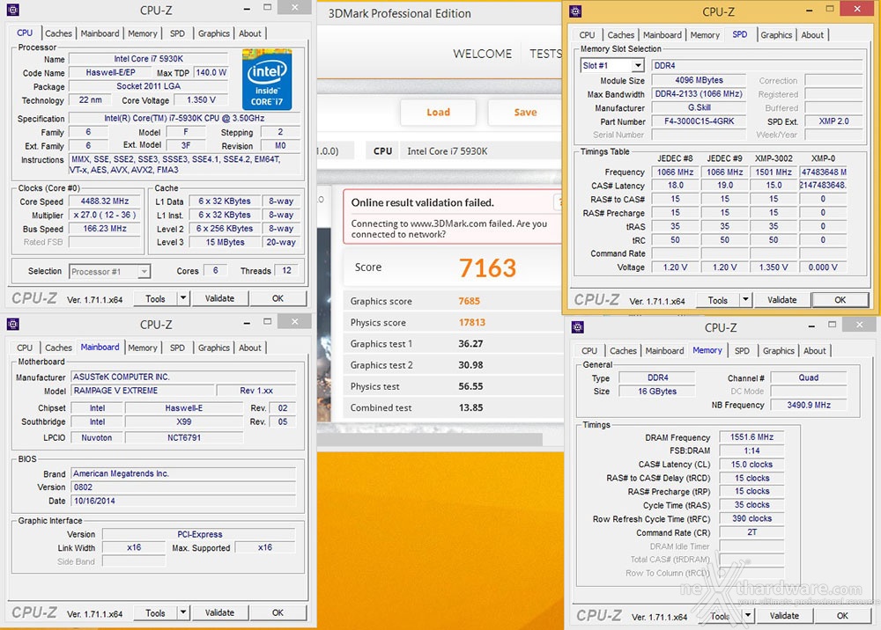
Task: Open WELCOME tab in 3DMark
Action: 483,54
